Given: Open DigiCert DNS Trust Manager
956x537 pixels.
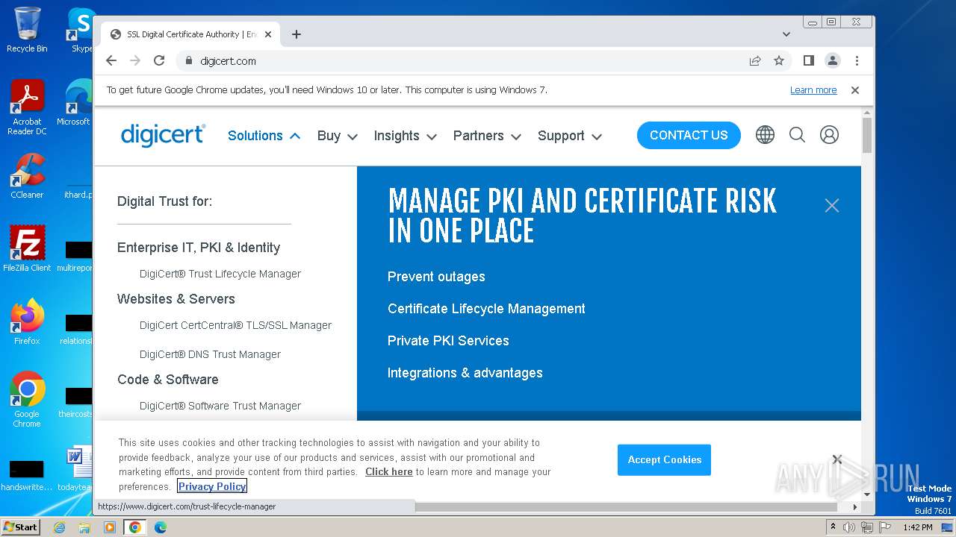Looking at the screenshot, I should [210, 354].
